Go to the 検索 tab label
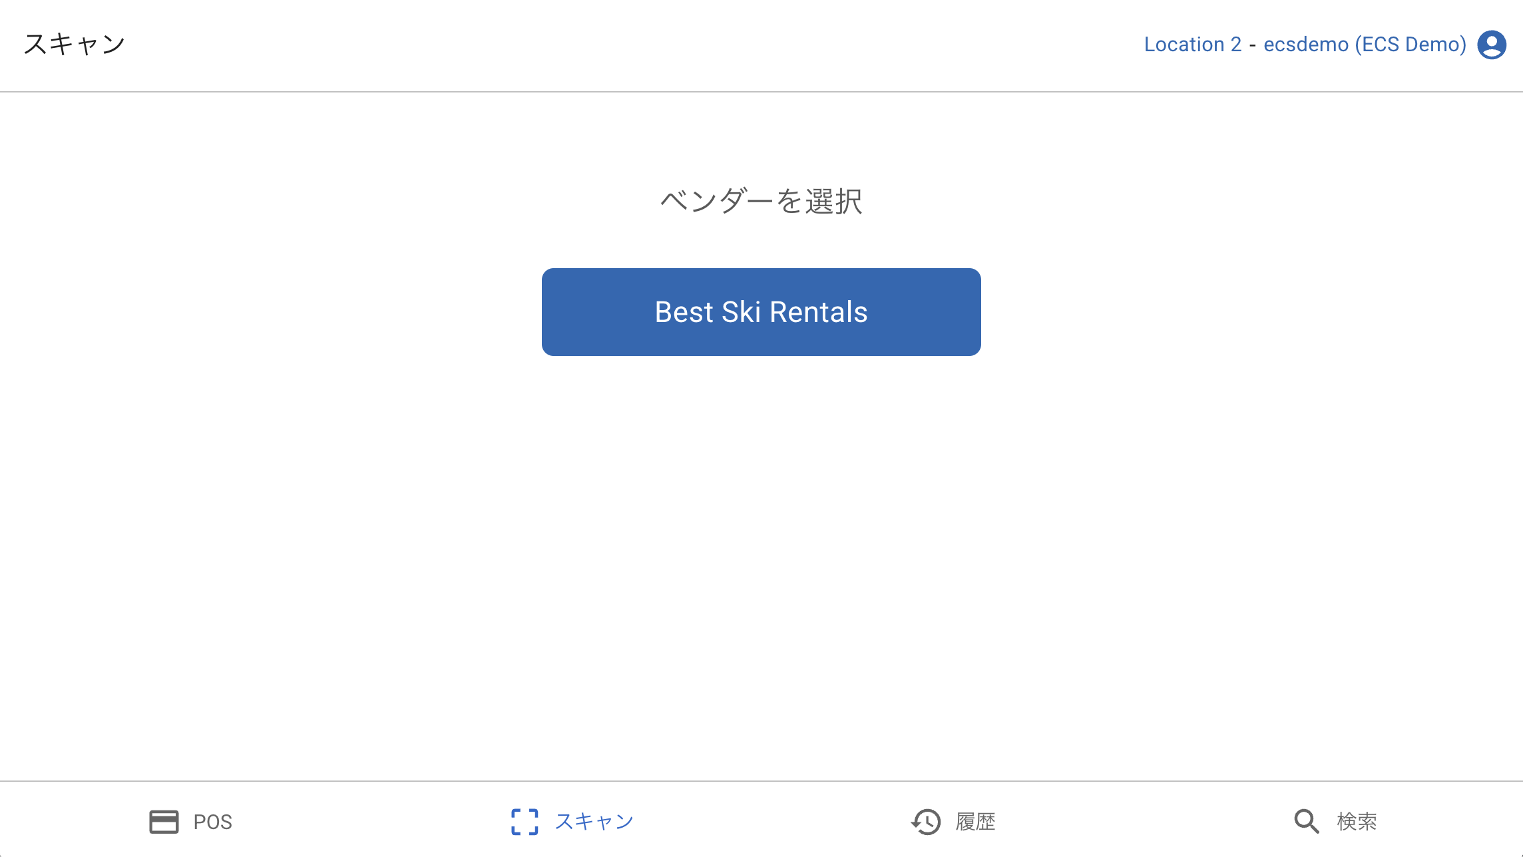Image resolution: width=1523 pixels, height=857 pixels. coord(1357,822)
